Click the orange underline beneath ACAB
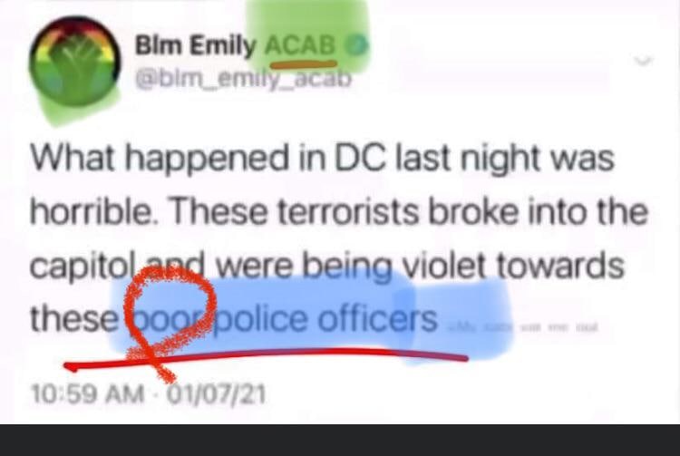The image size is (680, 456). pyautogui.click(x=303, y=64)
